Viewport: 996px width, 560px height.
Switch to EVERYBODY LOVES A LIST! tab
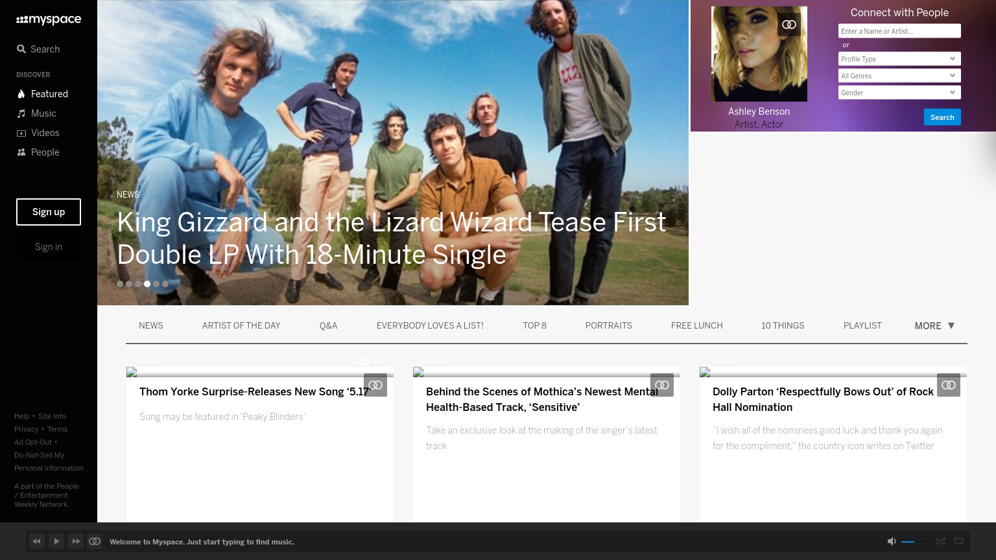430,325
